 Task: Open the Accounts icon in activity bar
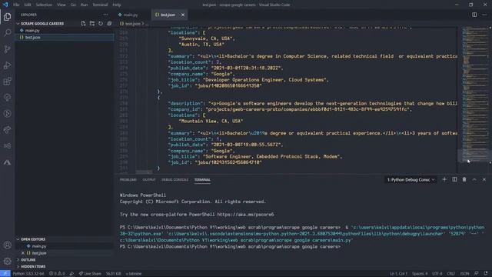pos(7,245)
